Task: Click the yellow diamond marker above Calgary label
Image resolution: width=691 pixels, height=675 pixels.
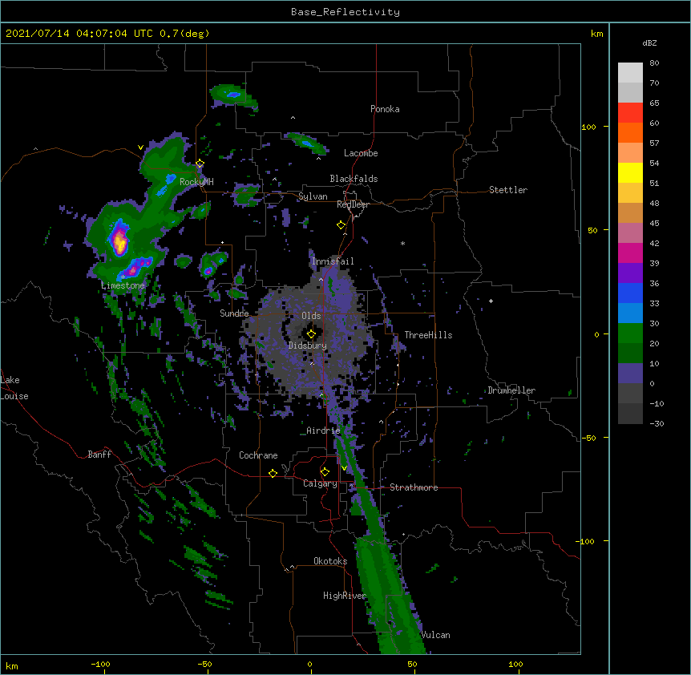Action: click(x=325, y=472)
